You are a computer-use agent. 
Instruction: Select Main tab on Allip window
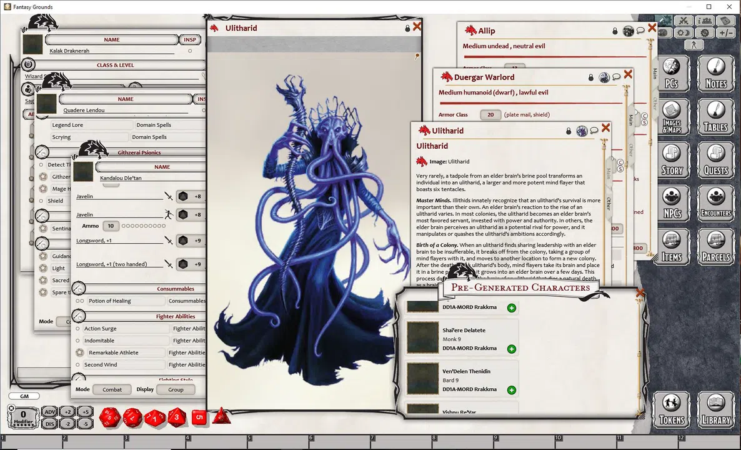(x=655, y=72)
